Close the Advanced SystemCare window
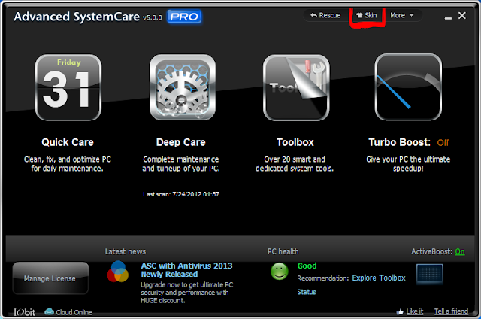Viewport: 481px width, 319px height. pyautogui.click(x=462, y=15)
